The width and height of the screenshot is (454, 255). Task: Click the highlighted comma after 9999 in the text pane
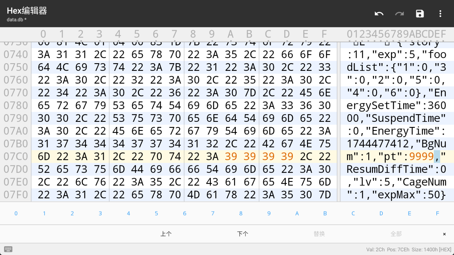[x=437, y=157]
